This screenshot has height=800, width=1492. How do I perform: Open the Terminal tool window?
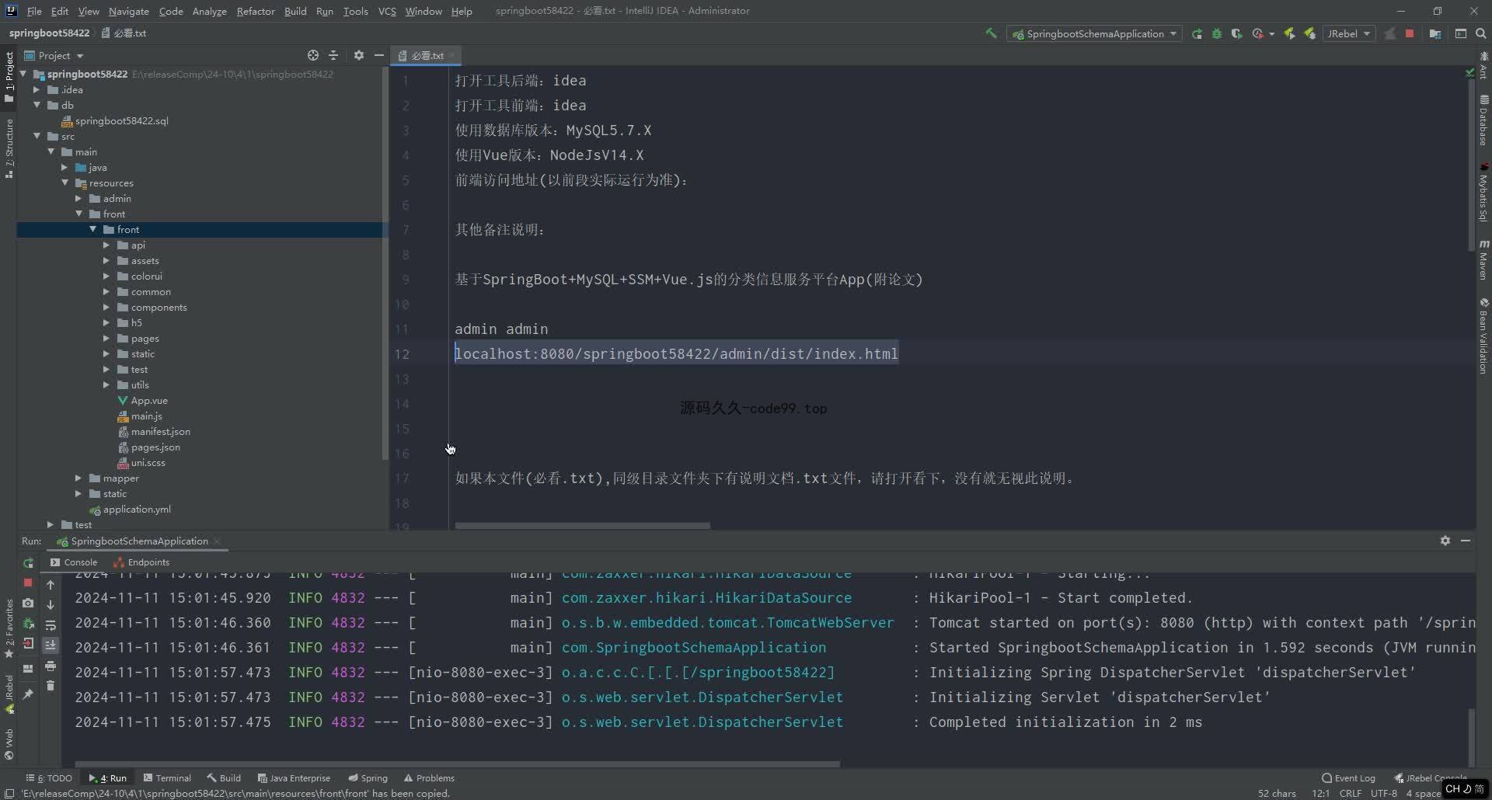pos(167,777)
